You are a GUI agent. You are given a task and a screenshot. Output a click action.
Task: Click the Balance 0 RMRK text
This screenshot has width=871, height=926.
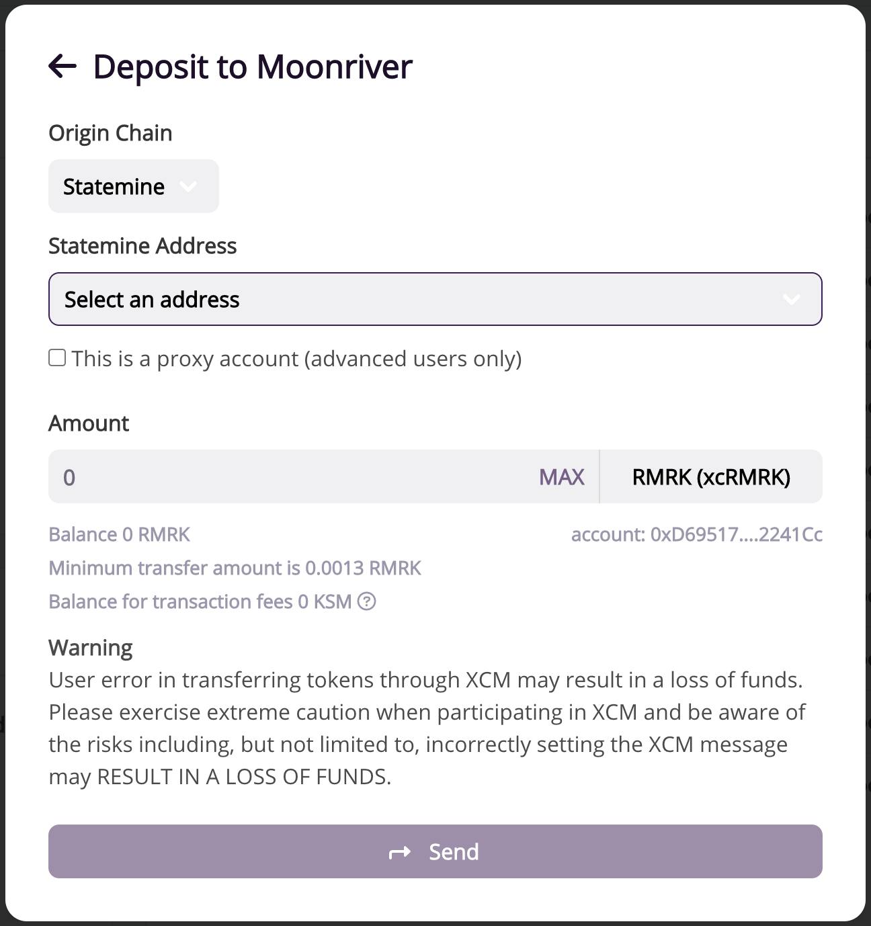[120, 534]
